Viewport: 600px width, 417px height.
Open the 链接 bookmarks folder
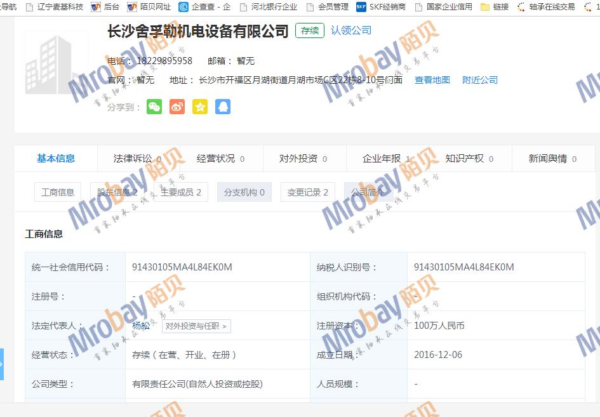click(495, 7)
